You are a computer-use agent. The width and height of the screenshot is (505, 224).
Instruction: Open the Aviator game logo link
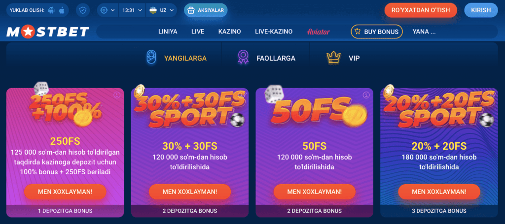tap(318, 32)
